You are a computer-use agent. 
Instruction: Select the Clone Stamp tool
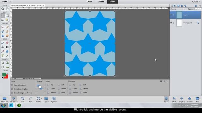pos(7,31)
